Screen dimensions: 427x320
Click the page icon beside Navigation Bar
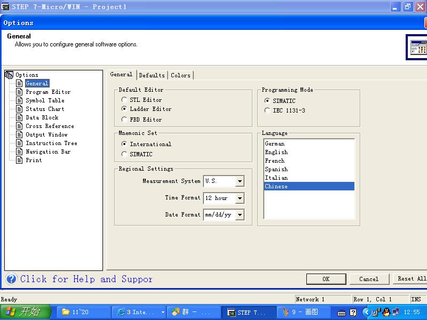tap(19, 151)
